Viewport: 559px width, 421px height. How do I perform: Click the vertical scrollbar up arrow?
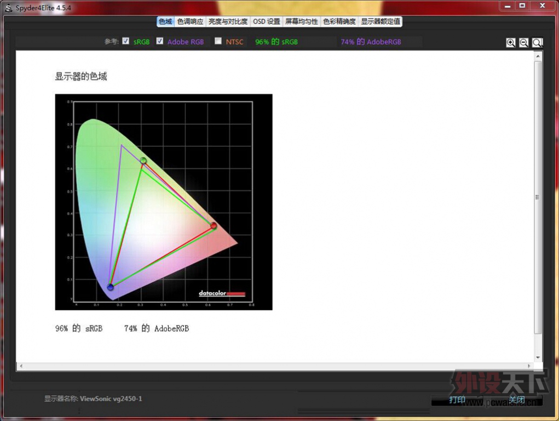(x=538, y=56)
